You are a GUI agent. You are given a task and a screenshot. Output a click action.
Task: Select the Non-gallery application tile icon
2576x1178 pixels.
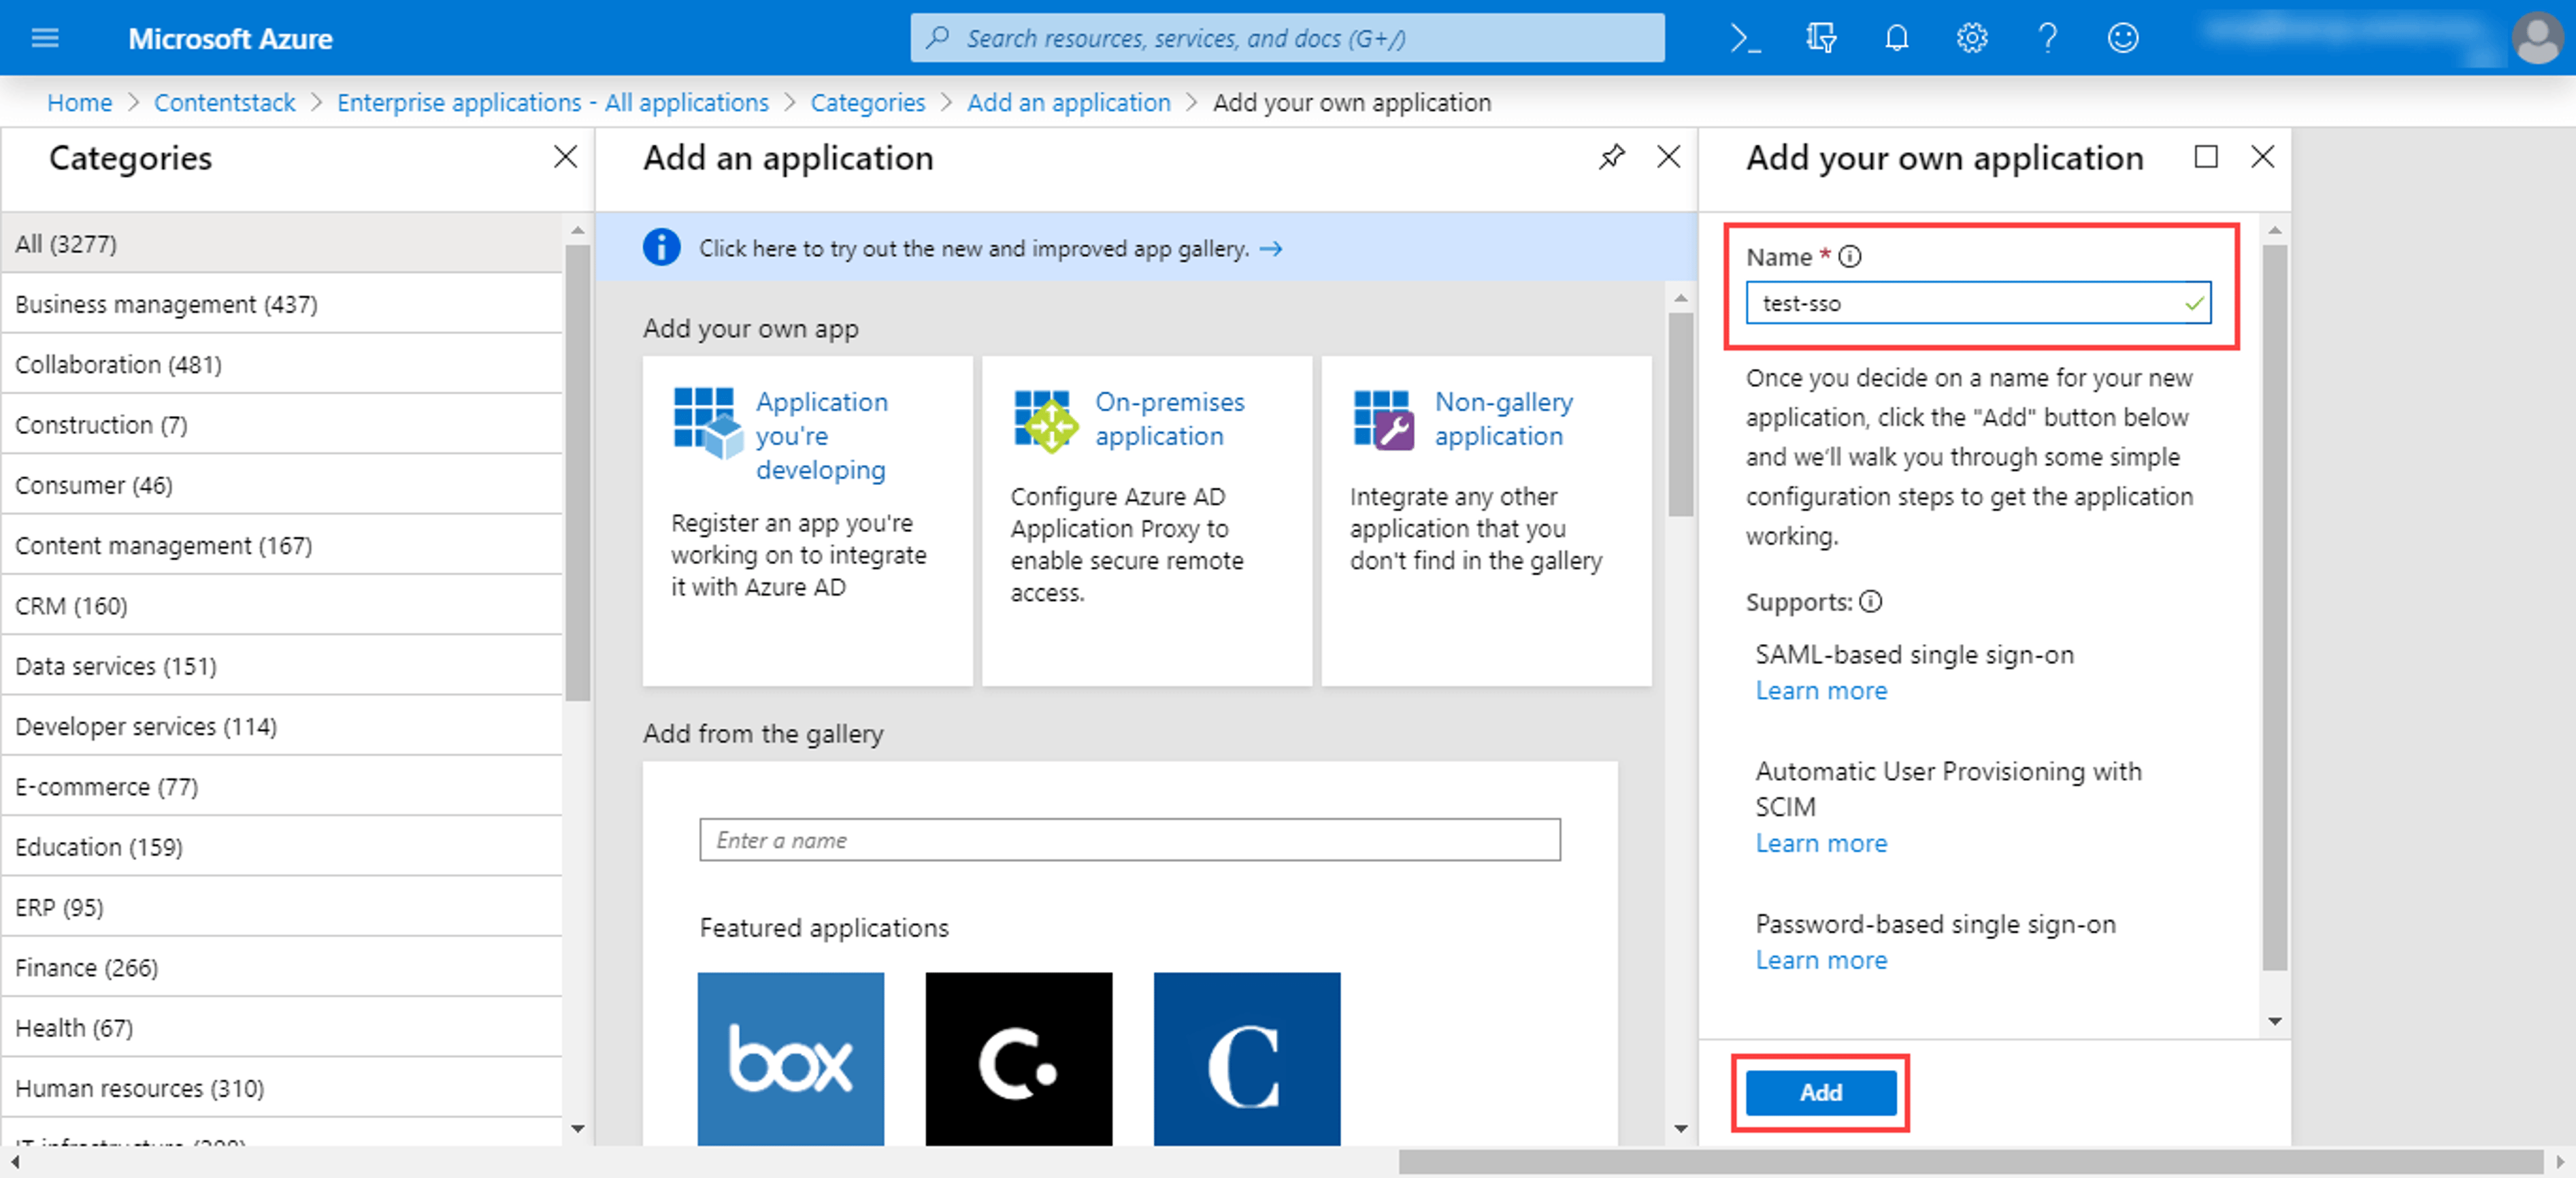tap(1384, 420)
